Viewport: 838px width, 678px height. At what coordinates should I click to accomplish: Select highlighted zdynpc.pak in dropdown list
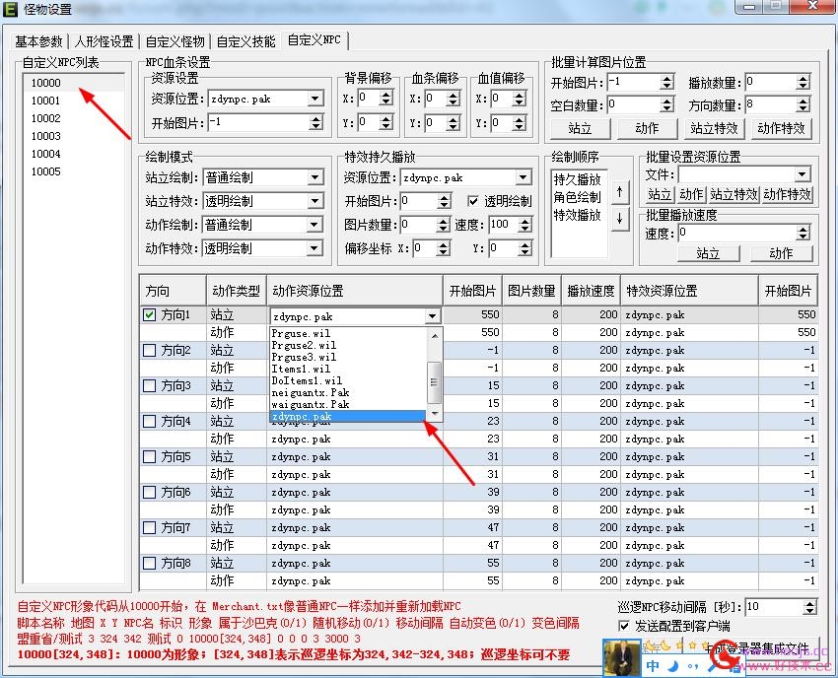tap(348, 416)
